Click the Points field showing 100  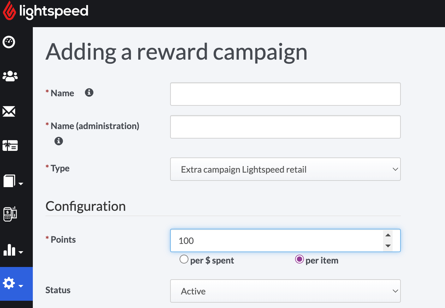point(278,240)
